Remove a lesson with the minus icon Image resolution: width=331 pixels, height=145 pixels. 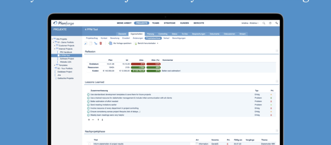point(93,120)
